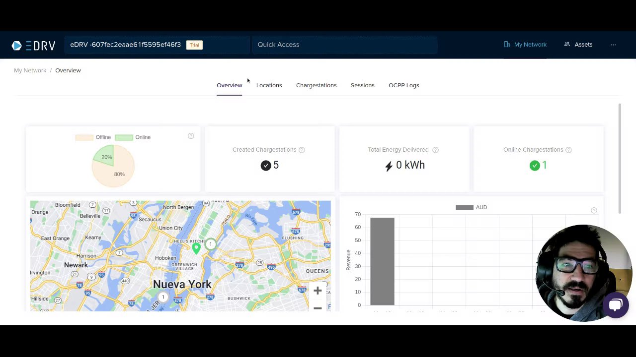
Task: Open Assets in top navigation
Action: click(x=578, y=45)
